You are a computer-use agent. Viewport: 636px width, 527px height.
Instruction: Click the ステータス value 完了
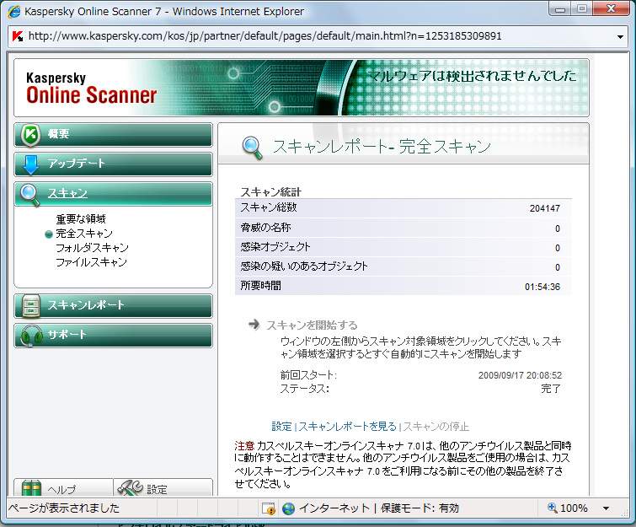(551, 389)
